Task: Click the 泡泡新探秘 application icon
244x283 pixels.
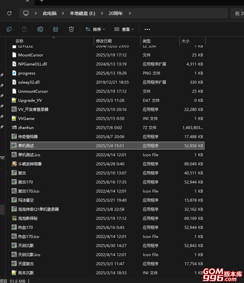Action: coord(14,218)
